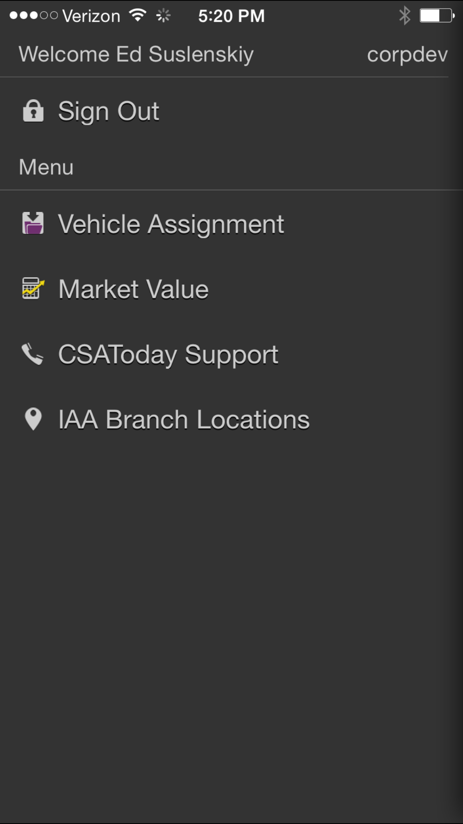Tap the 5:20 PM clock display

(x=231, y=16)
